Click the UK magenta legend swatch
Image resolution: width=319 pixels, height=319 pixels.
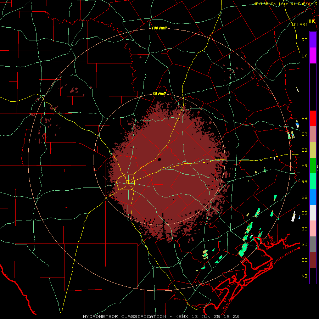coord(313,55)
